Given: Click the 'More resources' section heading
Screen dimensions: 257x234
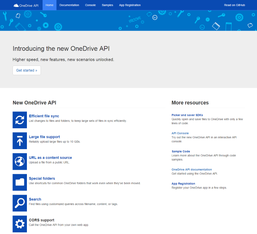Looking at the screenshot, I should [190, 103].
